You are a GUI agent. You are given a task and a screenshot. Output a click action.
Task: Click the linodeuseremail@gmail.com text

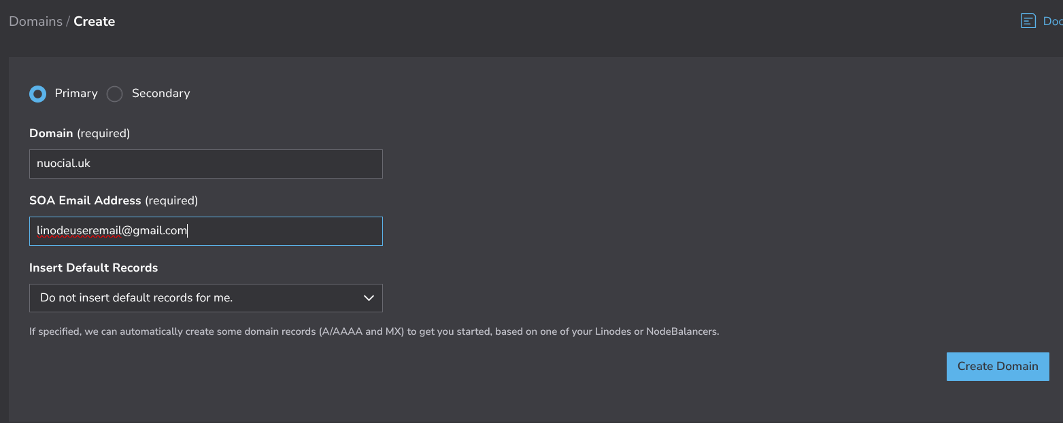pos(112,231)
